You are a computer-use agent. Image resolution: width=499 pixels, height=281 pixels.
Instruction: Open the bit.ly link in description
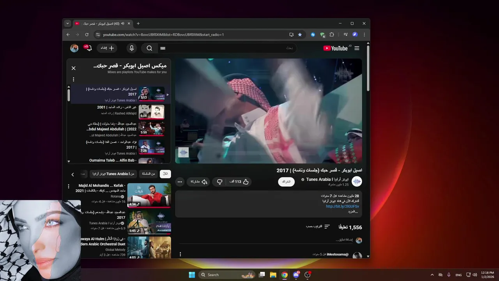click(x=342, y=206)
